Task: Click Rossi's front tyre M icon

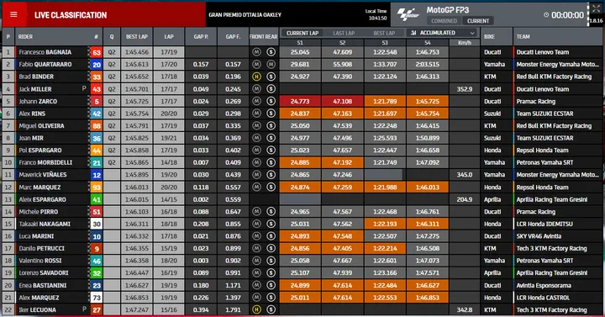Action: (256, 260)
